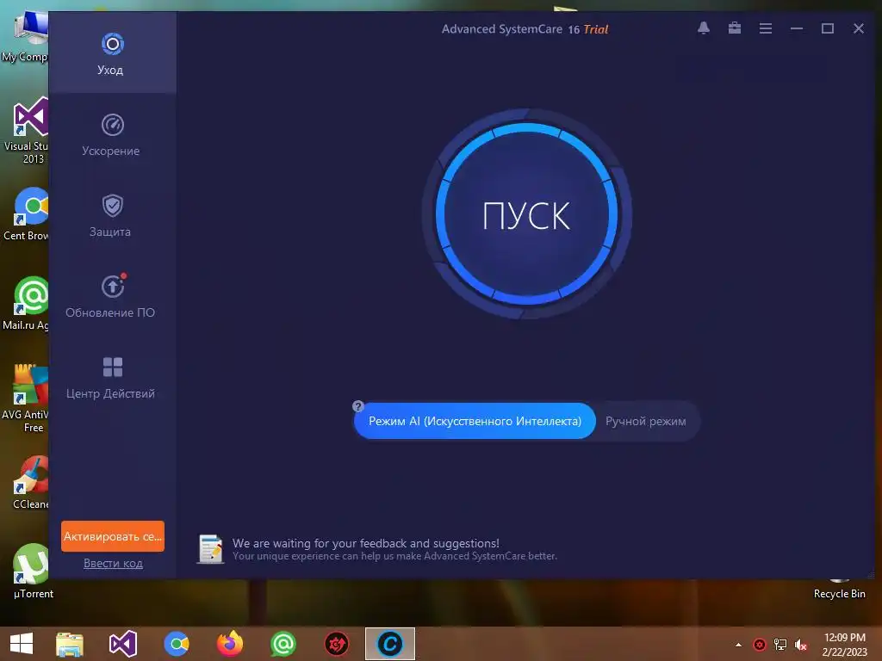Open the Центр Действий tab
The width and height of the screenshot is (882, 661).
[x=112, y=378]
